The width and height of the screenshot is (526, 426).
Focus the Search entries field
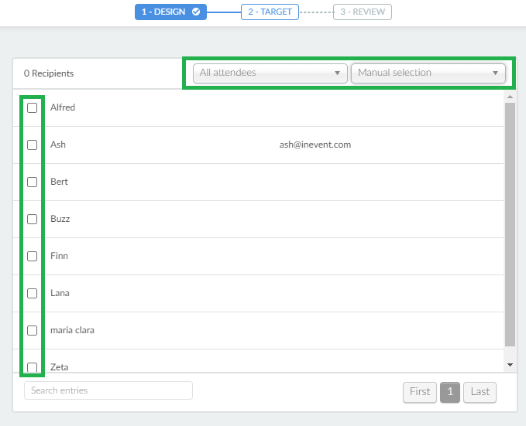tap(108, 390)
